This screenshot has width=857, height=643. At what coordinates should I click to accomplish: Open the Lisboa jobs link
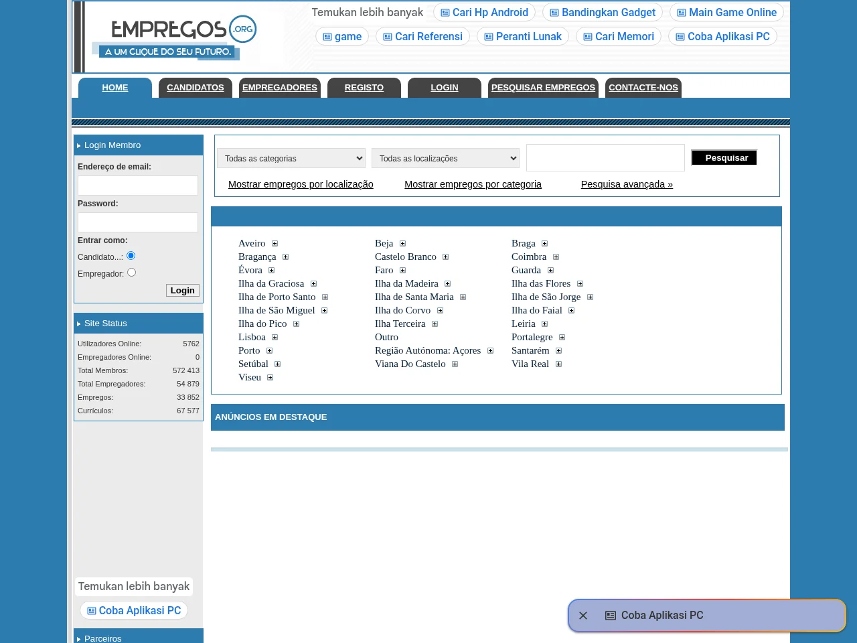tap(252, 338)
